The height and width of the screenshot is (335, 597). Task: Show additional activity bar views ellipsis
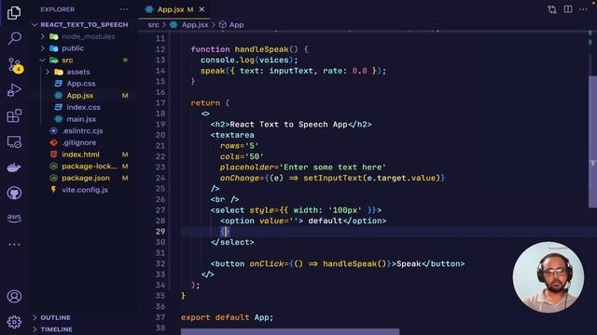point(14,244)
